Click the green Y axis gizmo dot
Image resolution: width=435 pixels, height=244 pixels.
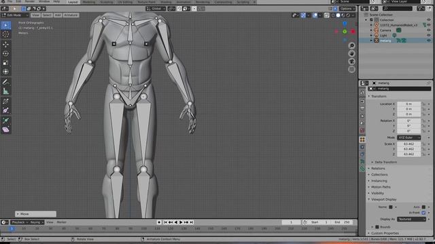tap(345, 32)
